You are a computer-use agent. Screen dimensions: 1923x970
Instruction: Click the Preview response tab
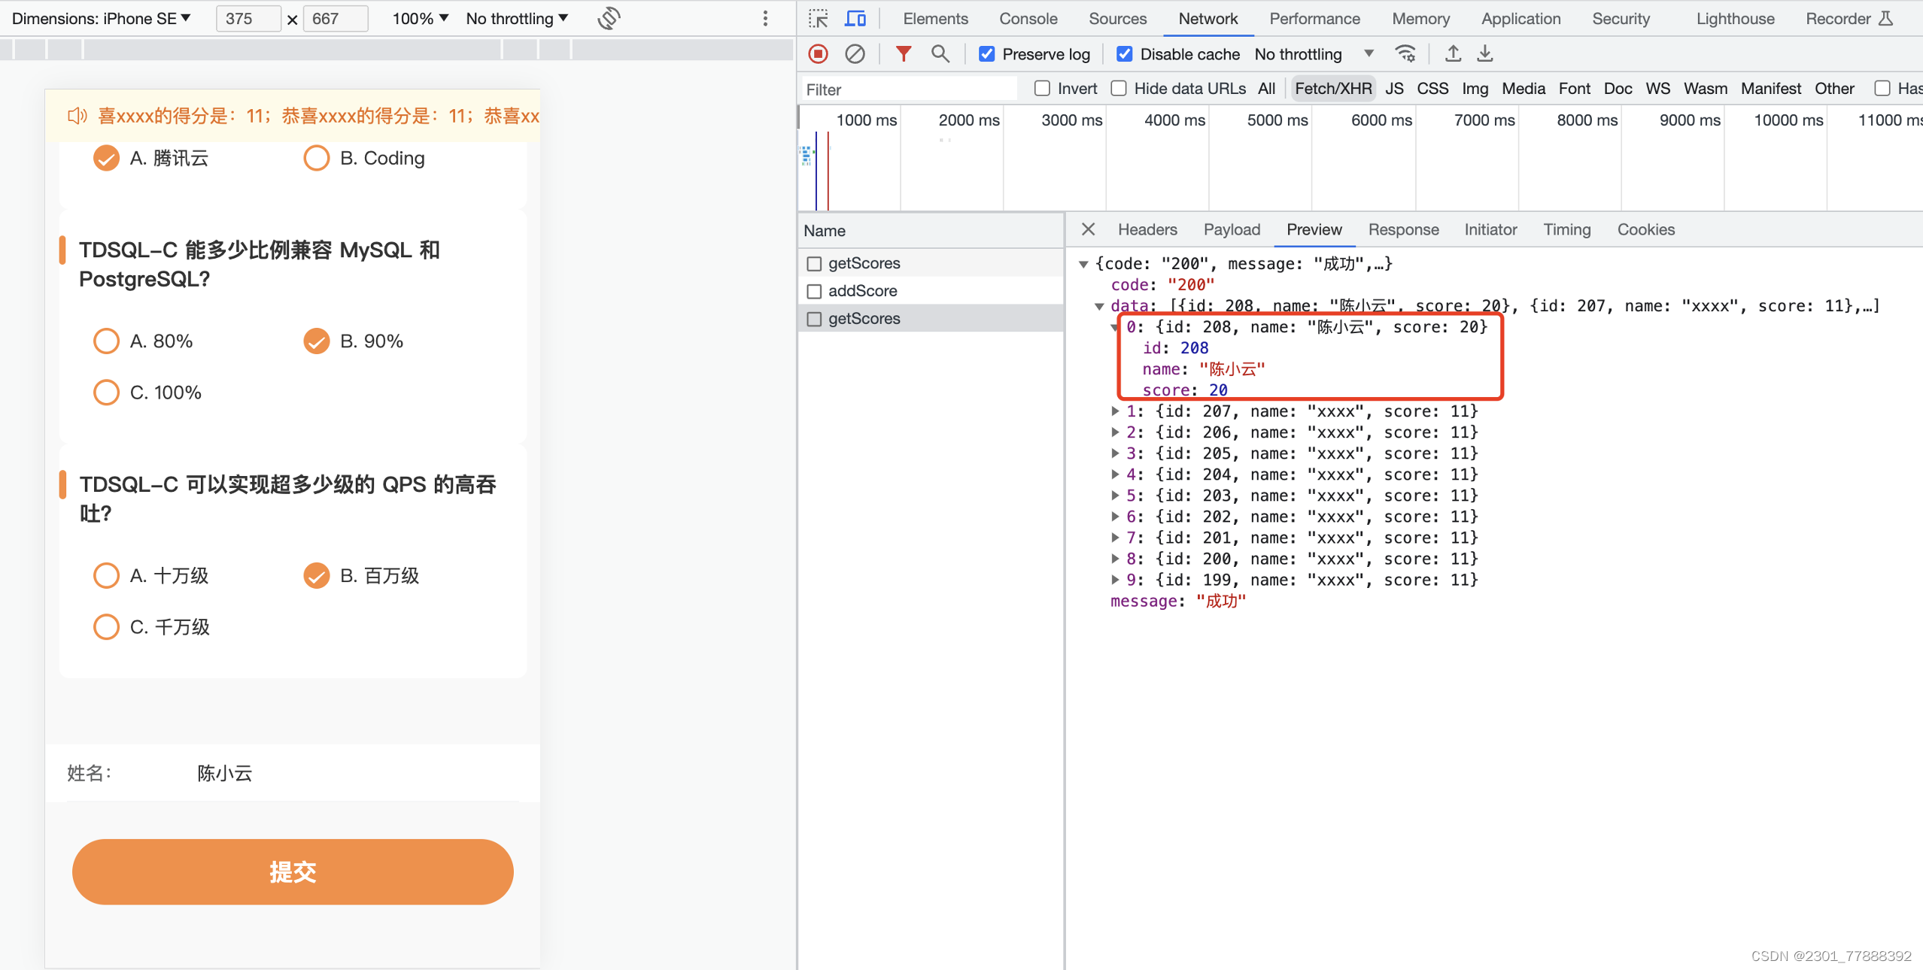(x=1314, y=230)
